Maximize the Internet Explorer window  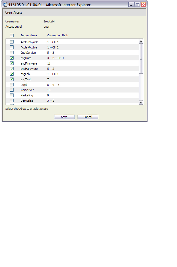137,5
